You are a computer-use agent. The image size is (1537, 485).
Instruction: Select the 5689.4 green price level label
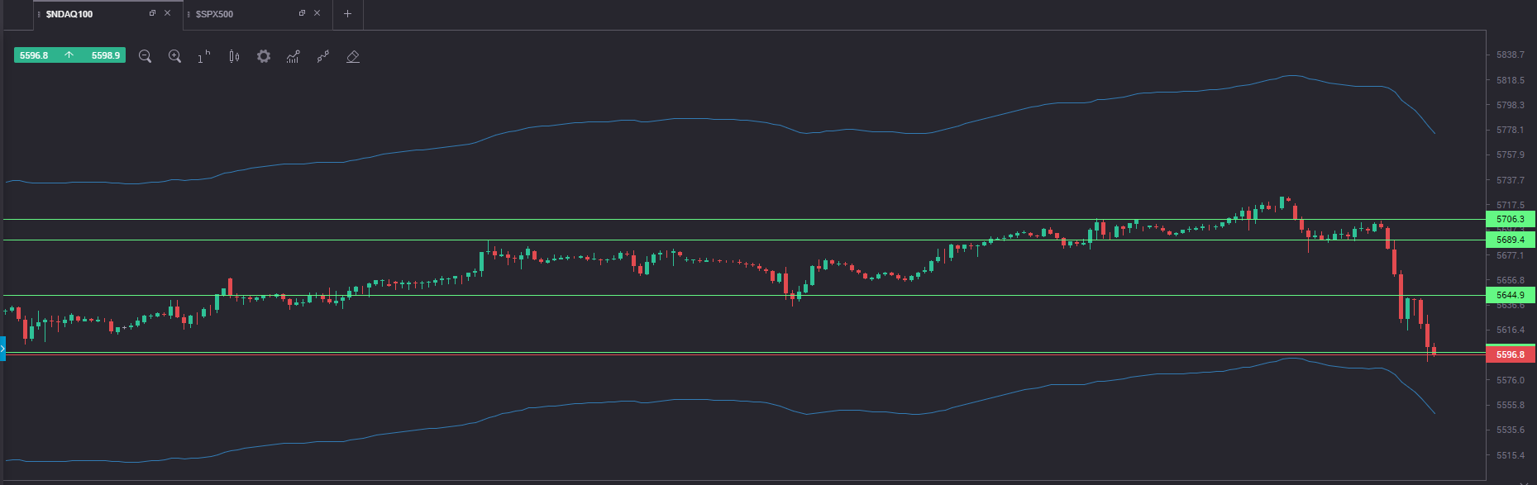(1511, 240)
